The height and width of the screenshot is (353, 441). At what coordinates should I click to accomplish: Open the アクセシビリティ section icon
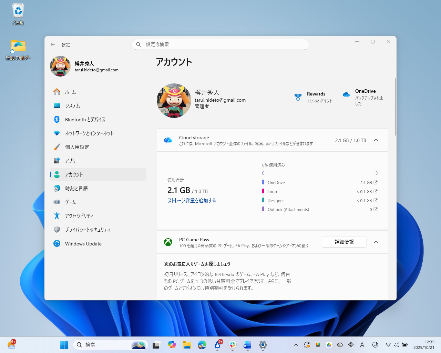coord(57,216)
